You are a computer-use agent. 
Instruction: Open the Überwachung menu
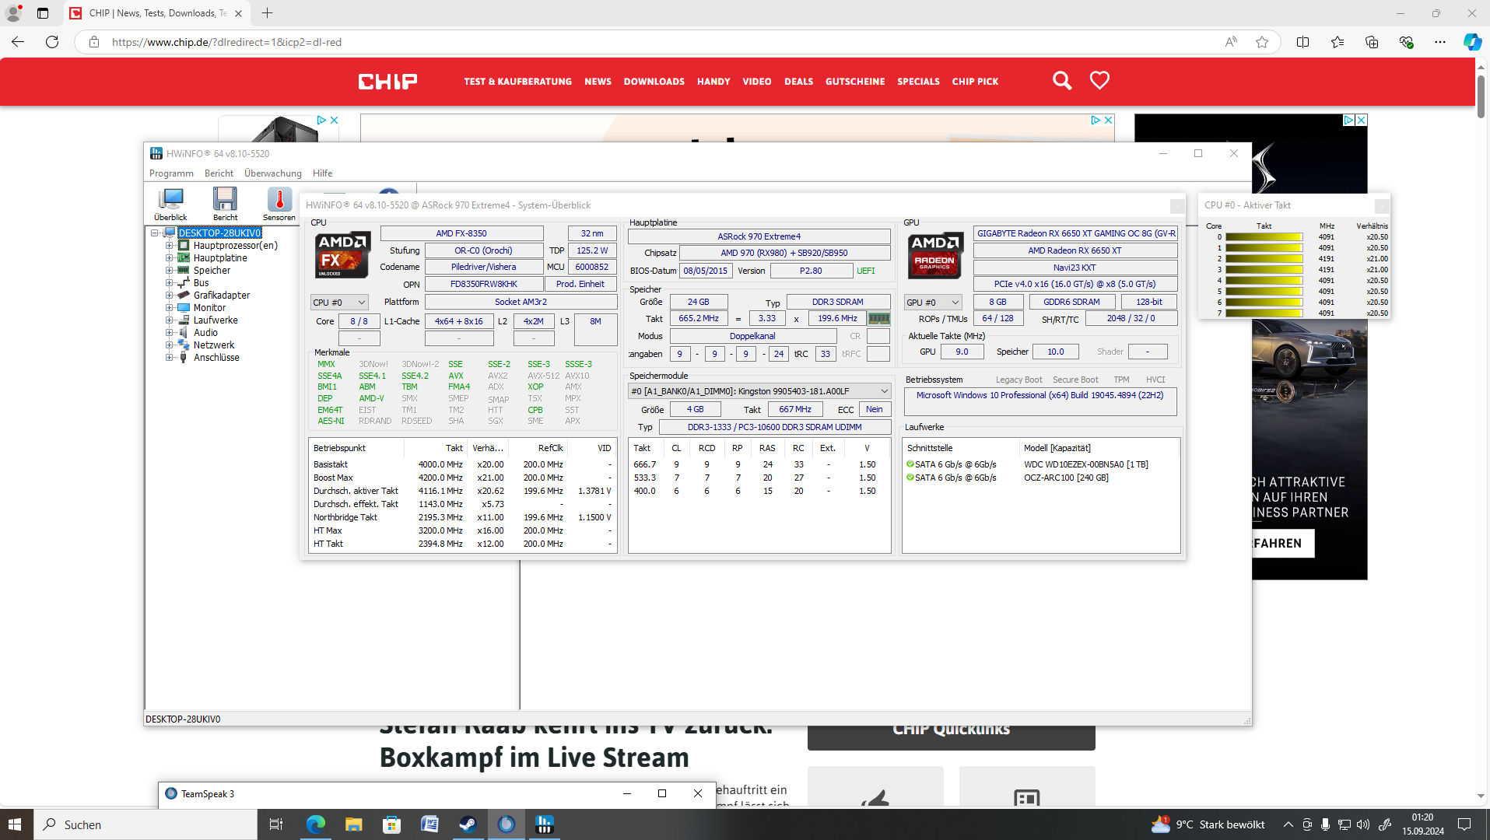(273, 173)
